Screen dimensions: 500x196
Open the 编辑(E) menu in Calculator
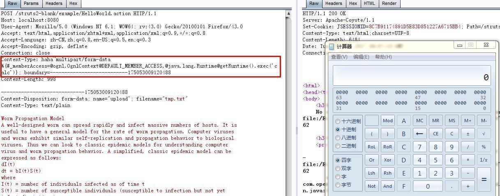click(x=362, y=57)
